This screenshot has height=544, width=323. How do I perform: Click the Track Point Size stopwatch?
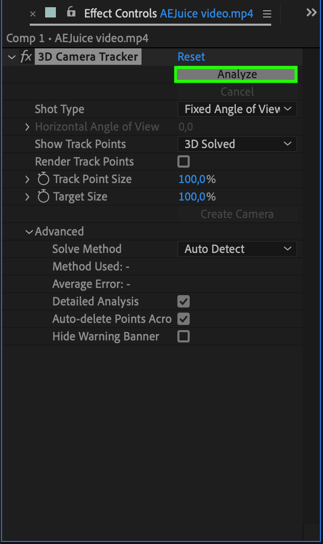point(44,179)
